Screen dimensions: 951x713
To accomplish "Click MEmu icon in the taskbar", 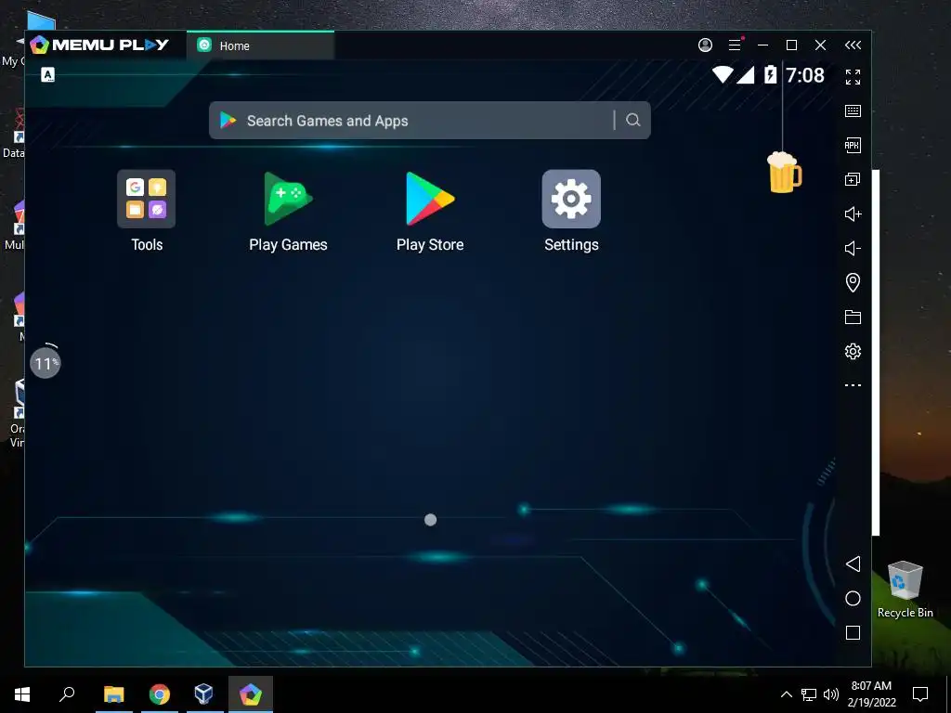I will tap(250, 694).
